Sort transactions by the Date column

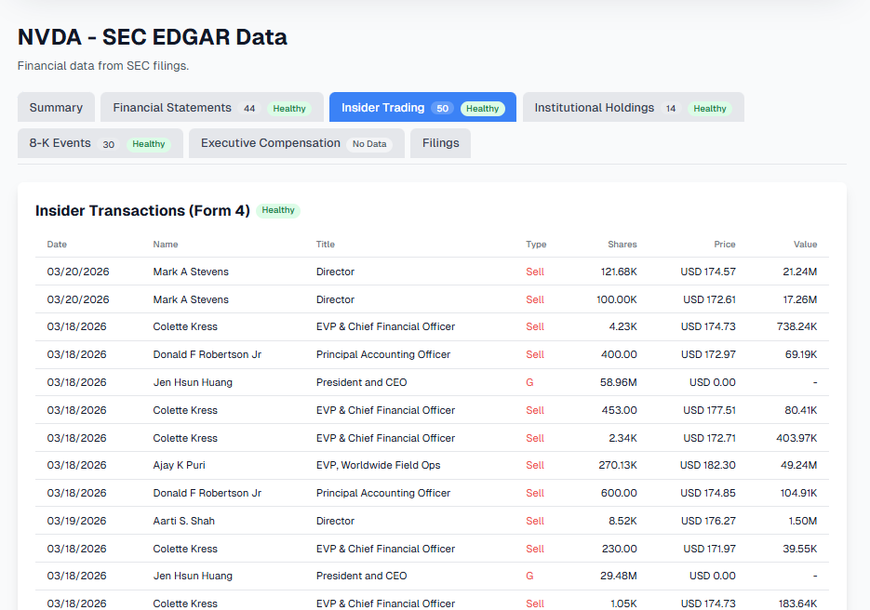coord(57,244)
